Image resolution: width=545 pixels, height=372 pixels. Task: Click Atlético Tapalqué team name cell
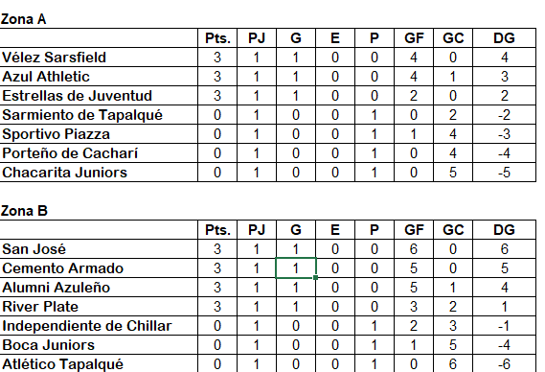tap(99, 363)
